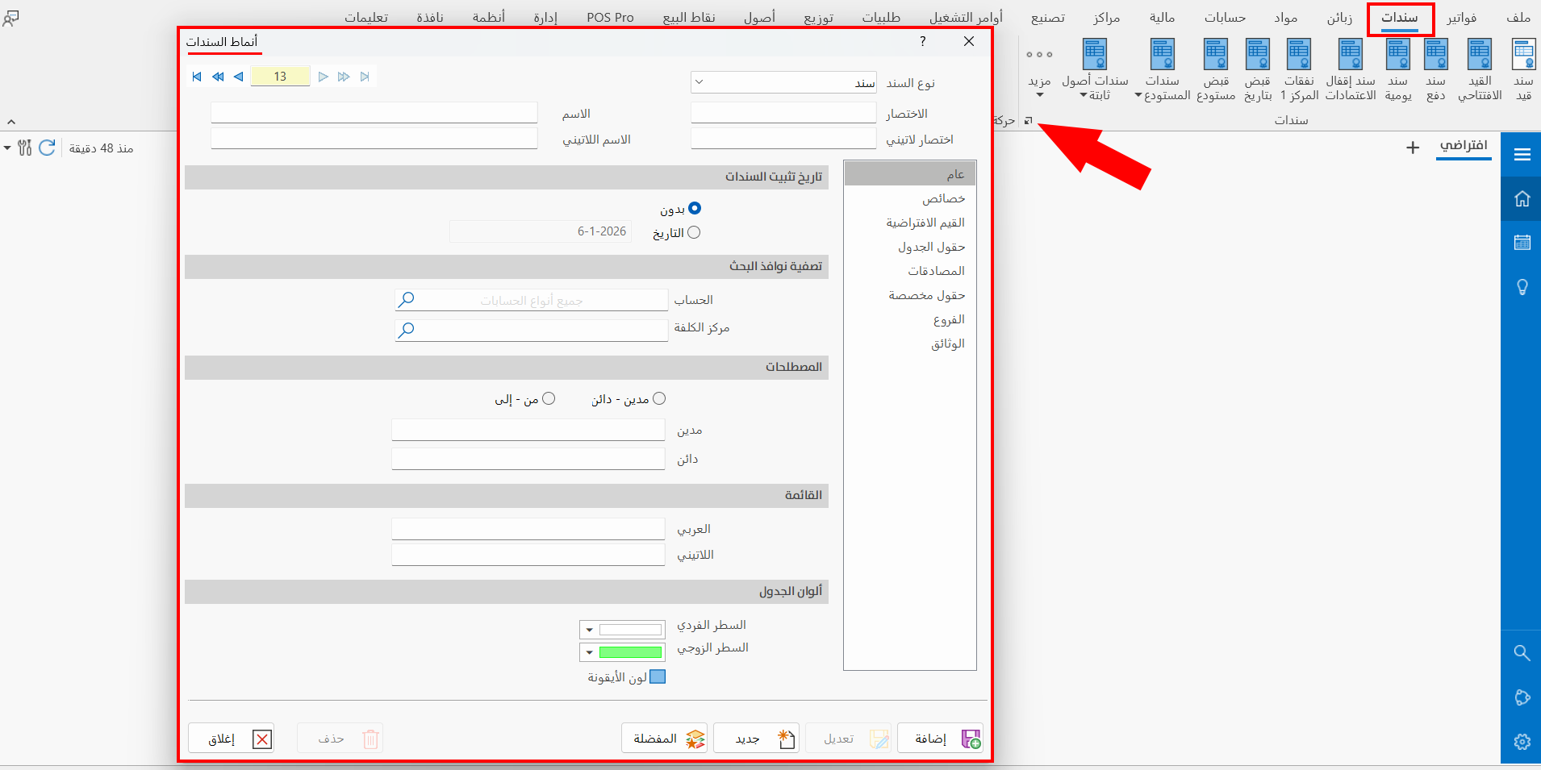Viewport: 1541px width, 770px height.
Task: Go to first record in navigator
Action: (x=197, y=77)
